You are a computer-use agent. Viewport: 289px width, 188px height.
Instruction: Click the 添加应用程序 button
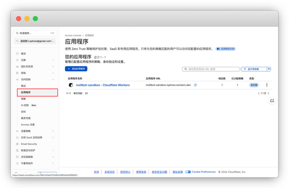point(76,69)
